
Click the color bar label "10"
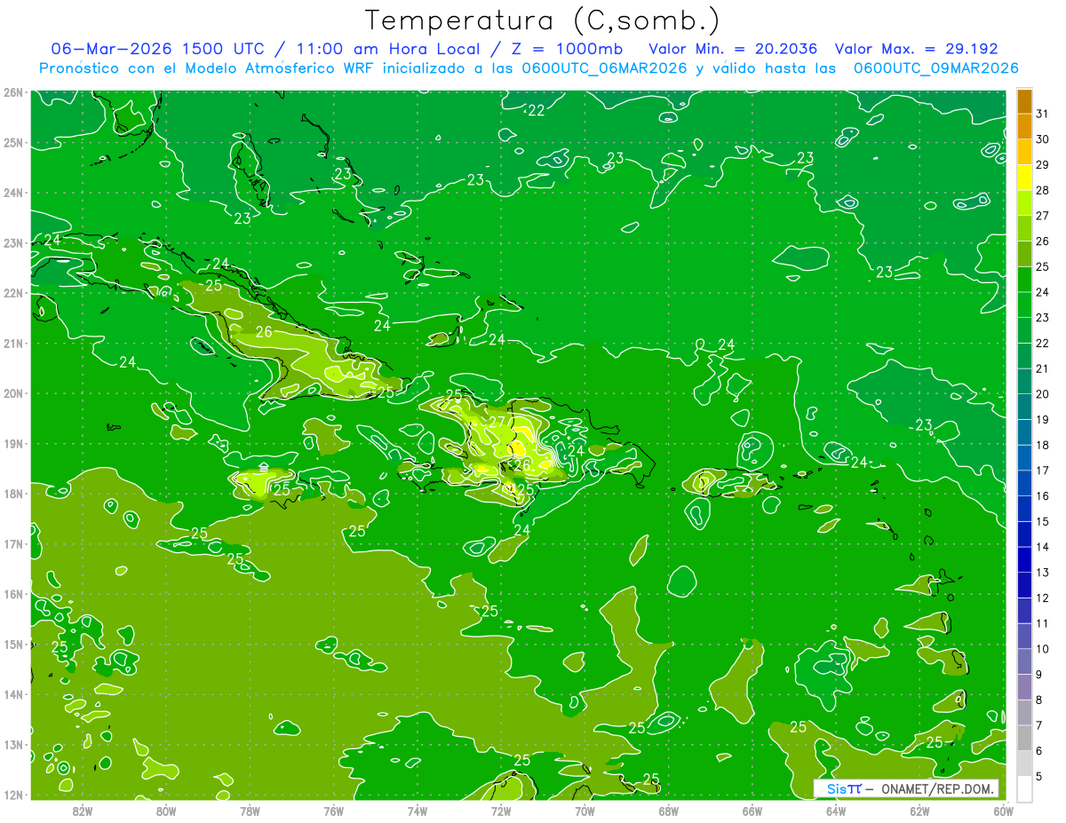[1042, 649]
